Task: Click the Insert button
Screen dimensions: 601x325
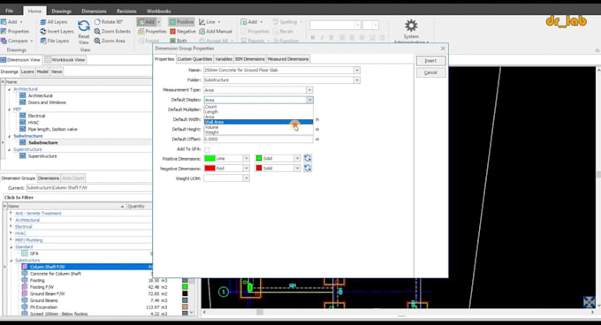Action: [430, 60]
